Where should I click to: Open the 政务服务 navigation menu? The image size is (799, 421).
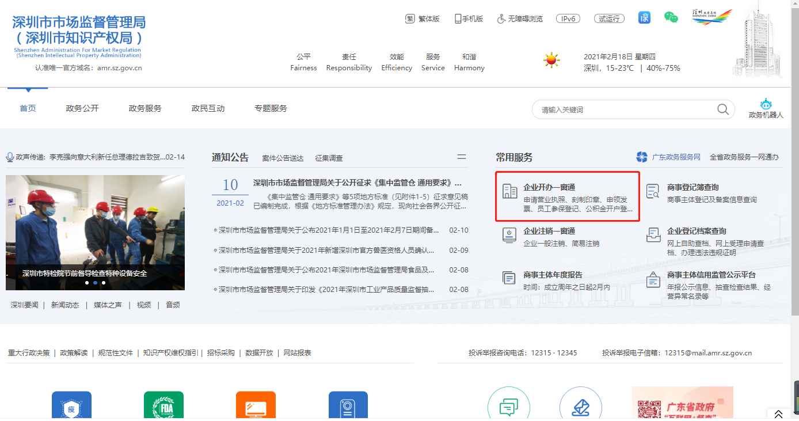point(145,108)
